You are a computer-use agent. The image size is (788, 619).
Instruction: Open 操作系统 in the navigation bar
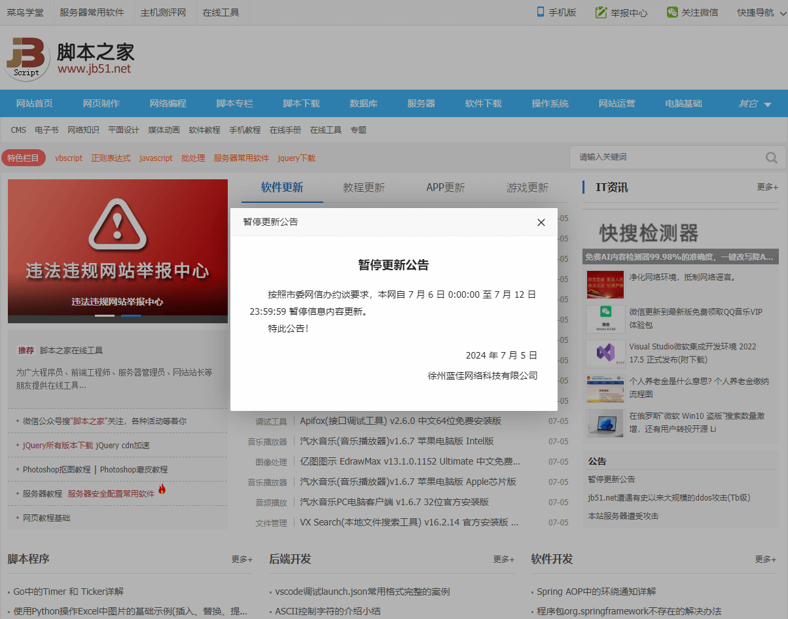(550, 103)
